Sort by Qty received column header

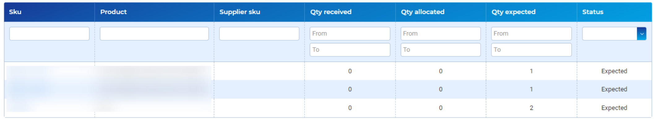pyautogui.click(x=331, y=12)
